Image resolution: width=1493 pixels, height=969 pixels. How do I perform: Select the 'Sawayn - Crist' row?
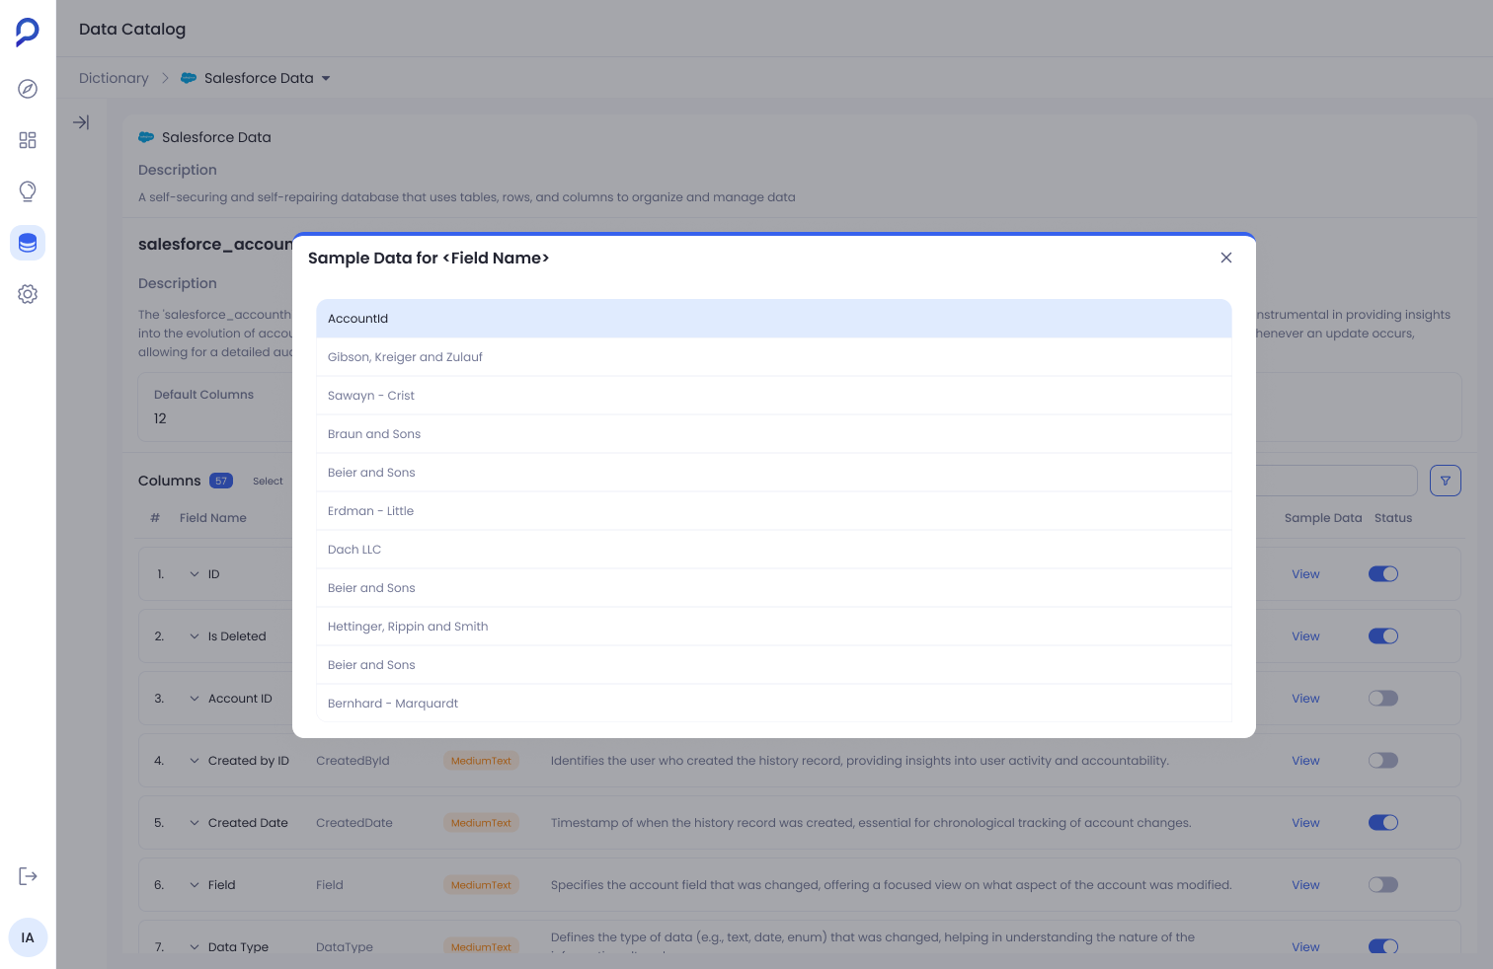pyautogui.click(x=774, y=396)
